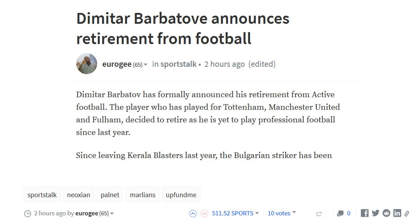Select the neoxian tag
414x222 pixels.
[x=79, y=195]
